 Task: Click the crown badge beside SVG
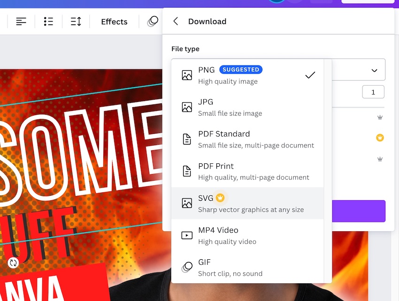[220, 198]
